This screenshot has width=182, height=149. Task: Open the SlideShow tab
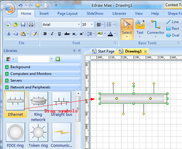[95, 14]
